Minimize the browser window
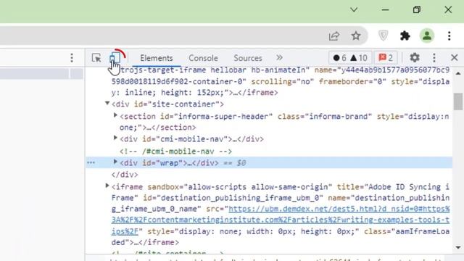This screenshot has width=464, height=261. pyautogui.click(x=385, y=9)
